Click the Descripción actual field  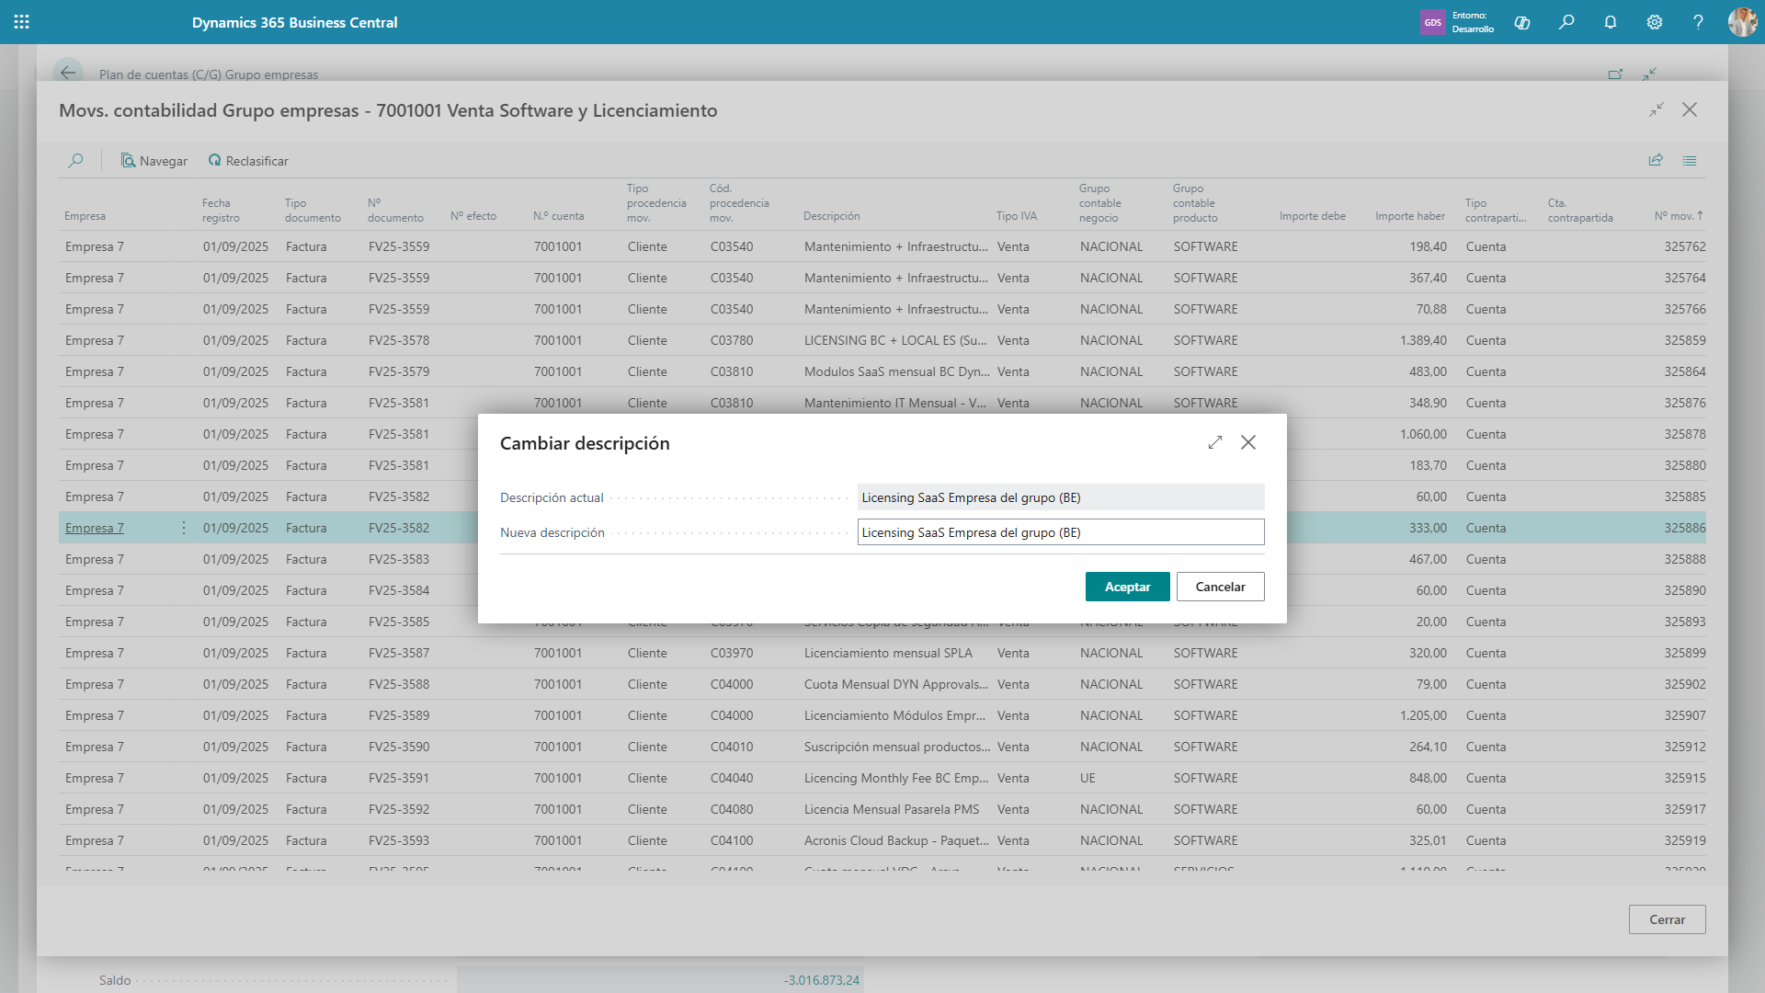pos(1061,497)
